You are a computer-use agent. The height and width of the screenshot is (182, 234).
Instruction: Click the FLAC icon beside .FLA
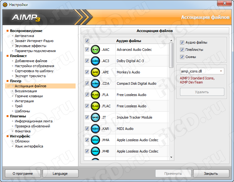(95, 95)
